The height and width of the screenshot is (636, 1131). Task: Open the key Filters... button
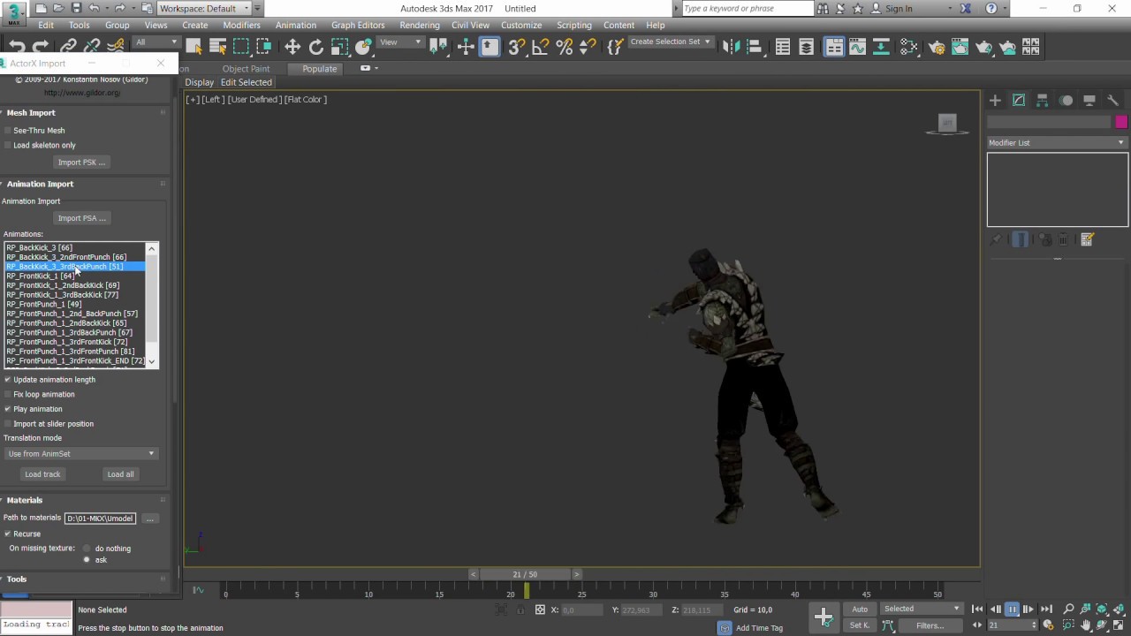click(930, 625)
